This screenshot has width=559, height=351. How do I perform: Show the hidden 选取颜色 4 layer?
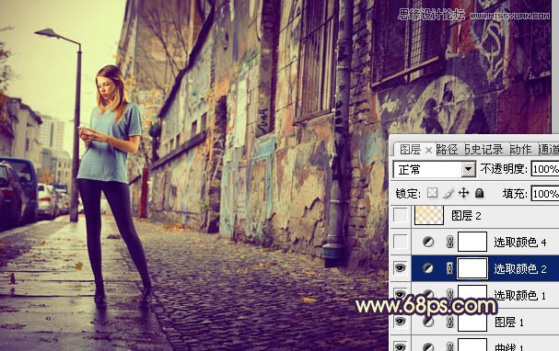click(x=401, y=243)
